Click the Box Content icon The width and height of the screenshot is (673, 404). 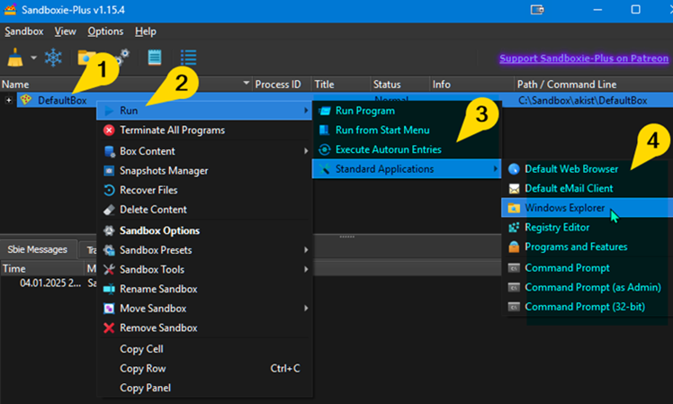tap(109, 151)
